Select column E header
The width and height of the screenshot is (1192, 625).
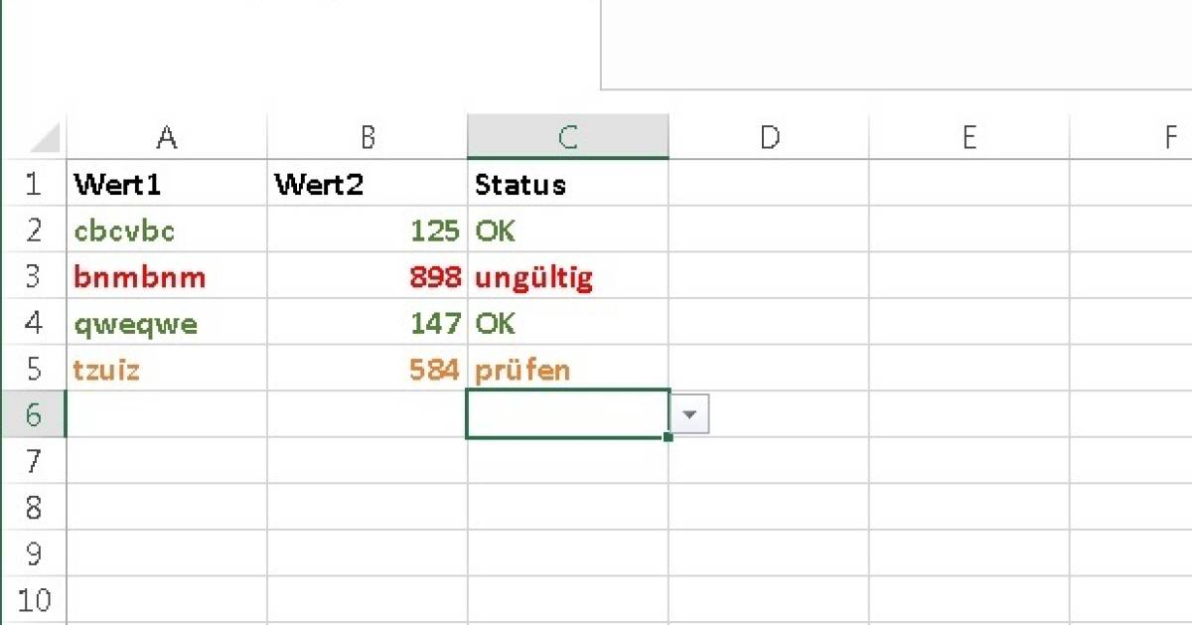point(969,138)
